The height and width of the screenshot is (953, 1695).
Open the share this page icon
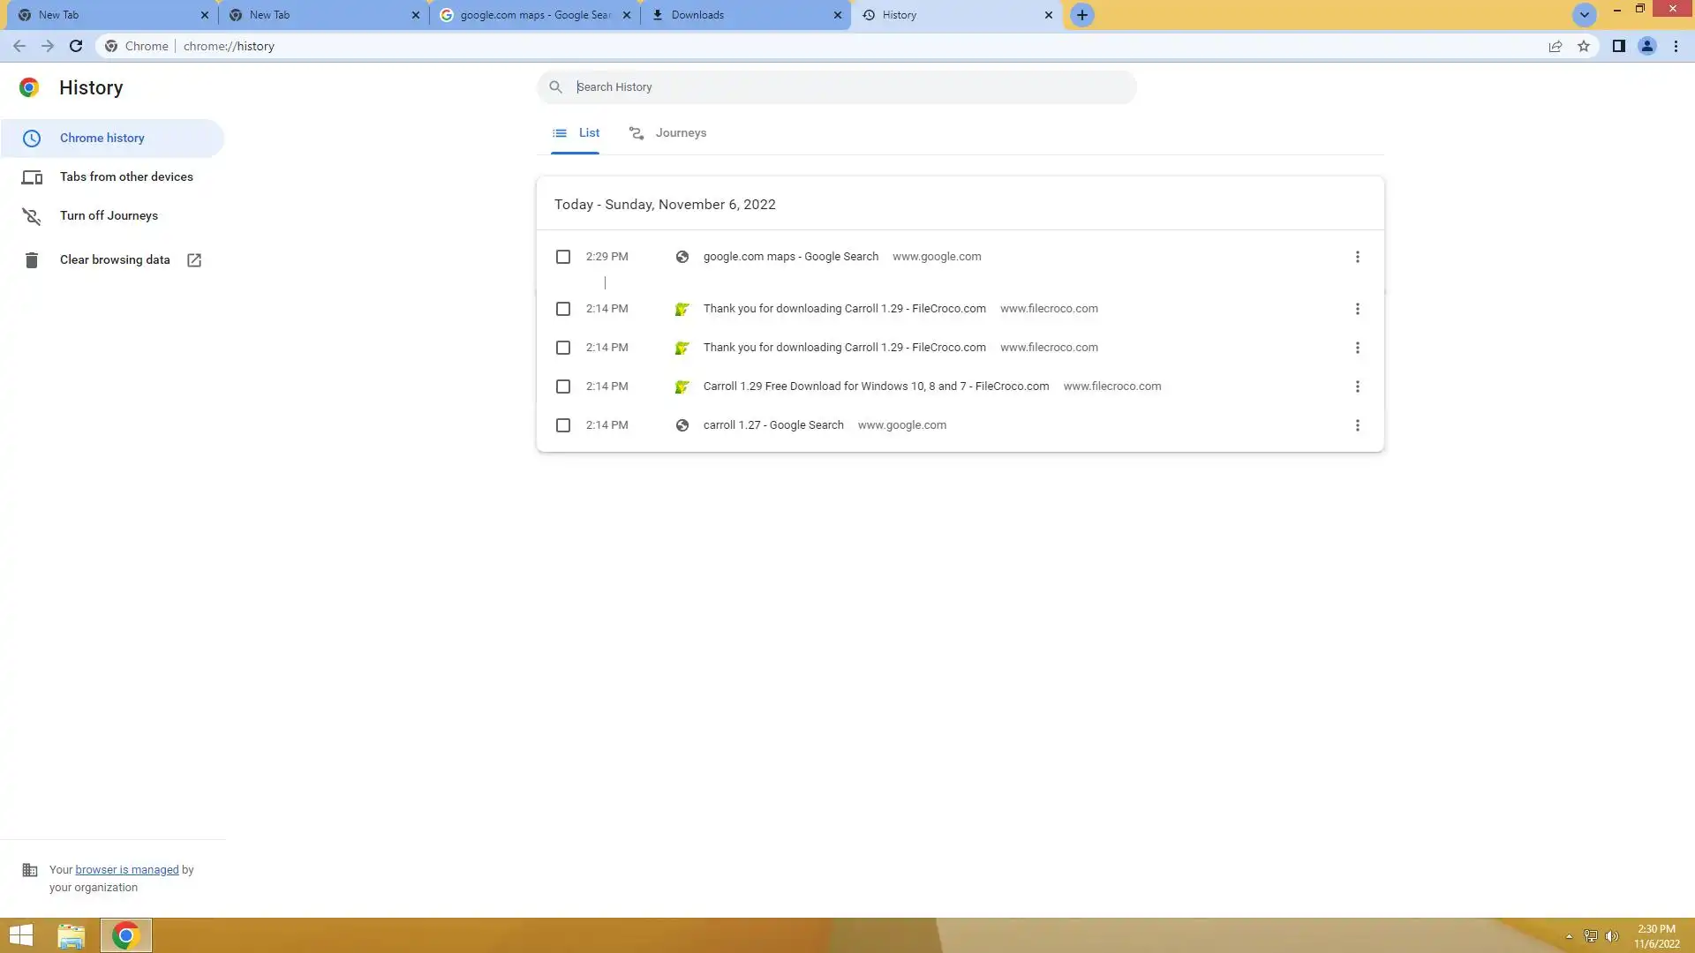1555,46
